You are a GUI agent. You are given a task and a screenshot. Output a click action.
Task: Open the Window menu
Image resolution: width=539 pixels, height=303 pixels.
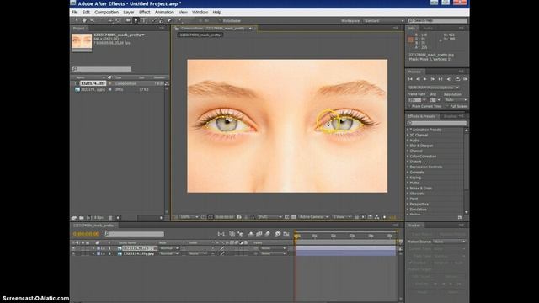point(200,13)
